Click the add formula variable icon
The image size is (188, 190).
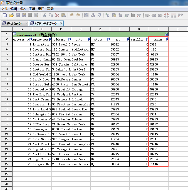pos(107,15)
